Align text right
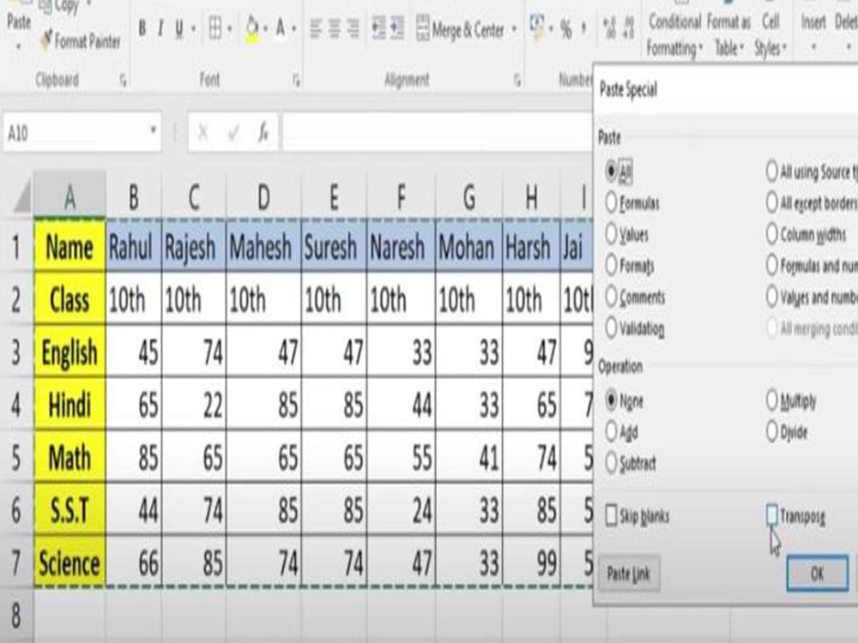Image resolution: width=858 pixels, height=643 pixels. [x=353, y=28]
